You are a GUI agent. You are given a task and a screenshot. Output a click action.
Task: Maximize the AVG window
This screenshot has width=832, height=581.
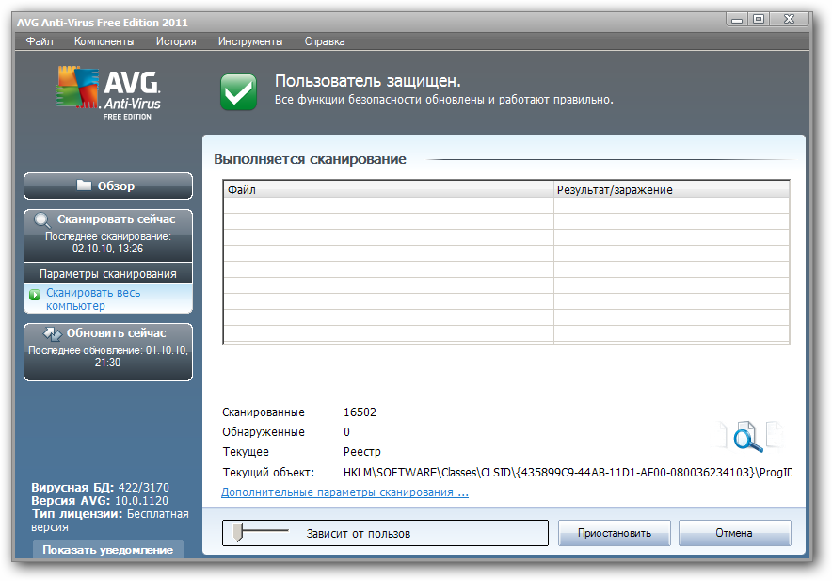pos(759,19)
